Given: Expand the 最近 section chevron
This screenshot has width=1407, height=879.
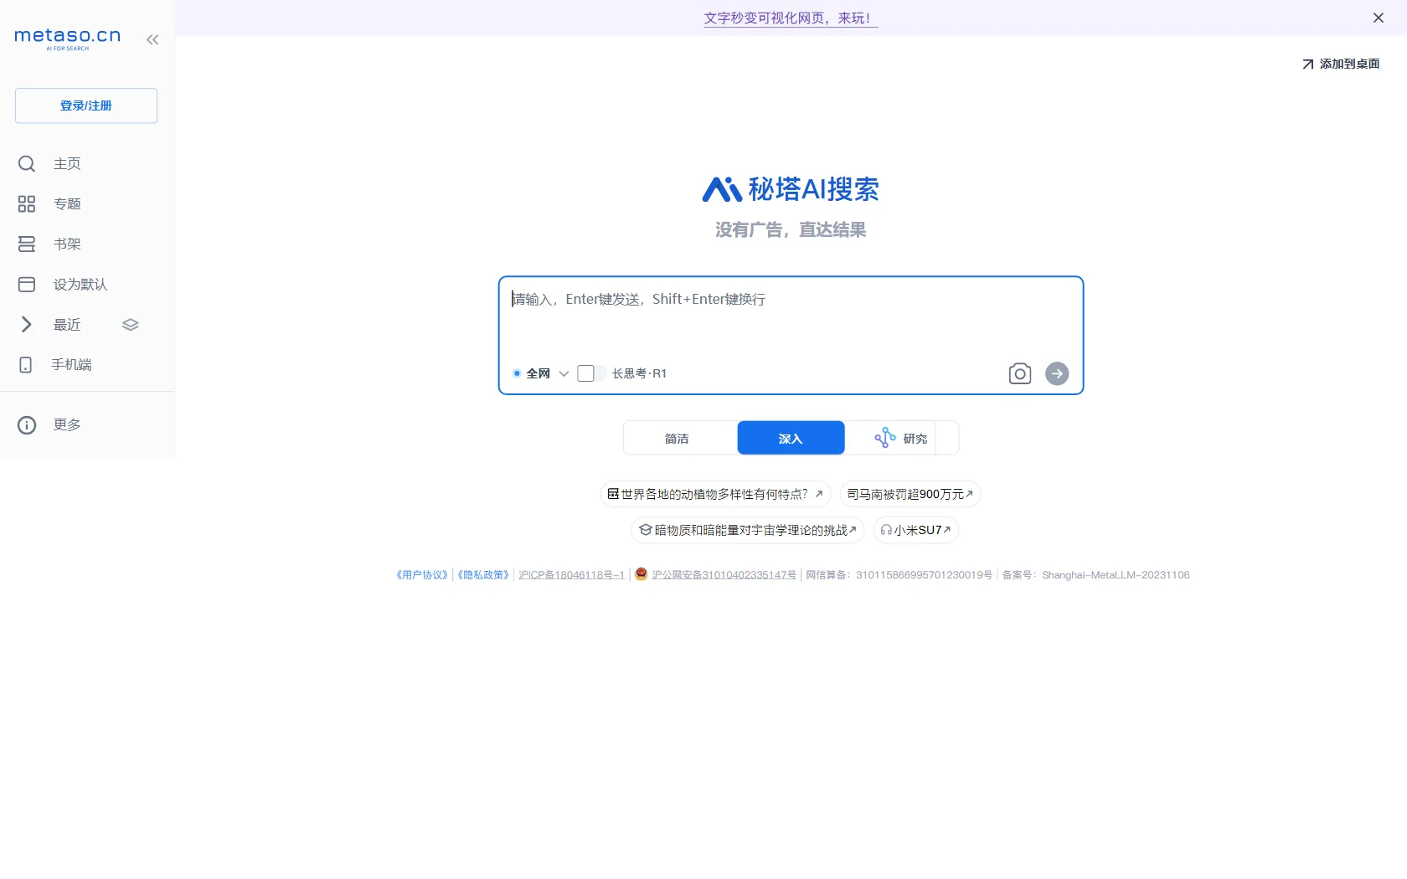Looking at the screenshot, I should (26, 325).
